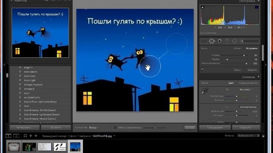This screenshot has width=273, height=153.
Task: Open grid view from filmstrip bar
Action: click(25, 136)
